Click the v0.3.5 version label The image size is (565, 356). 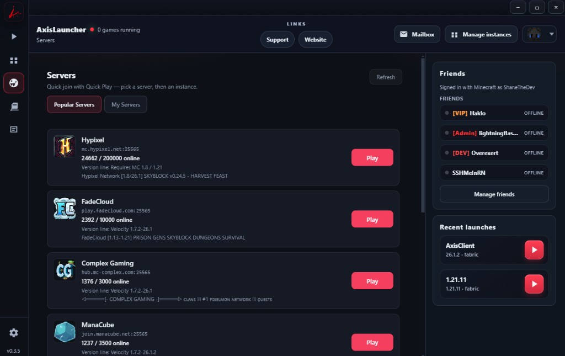pos(13,350)
